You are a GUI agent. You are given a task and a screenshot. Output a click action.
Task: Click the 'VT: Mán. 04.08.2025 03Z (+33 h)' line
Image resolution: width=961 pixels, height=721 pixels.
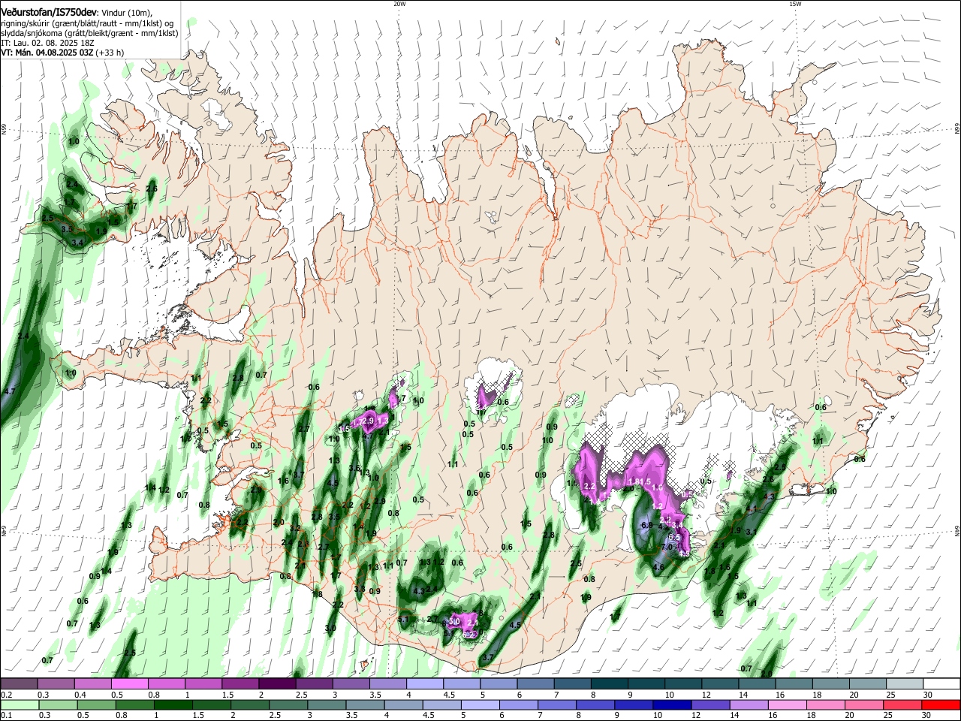pyautogui.click(x=62, y=53)
